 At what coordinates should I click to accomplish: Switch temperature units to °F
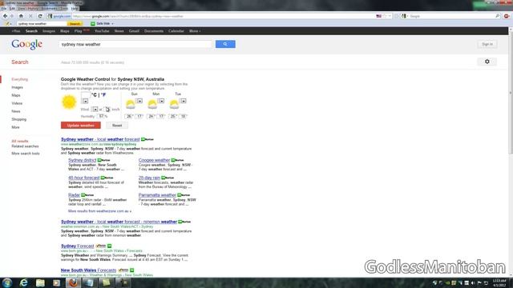point(103,95)
